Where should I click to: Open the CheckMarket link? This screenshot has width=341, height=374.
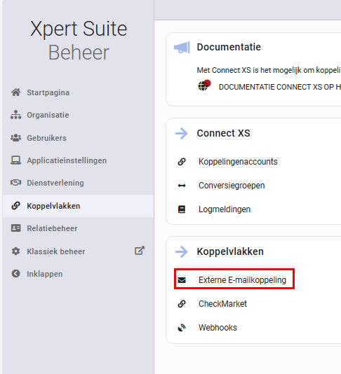click(222, 304)
